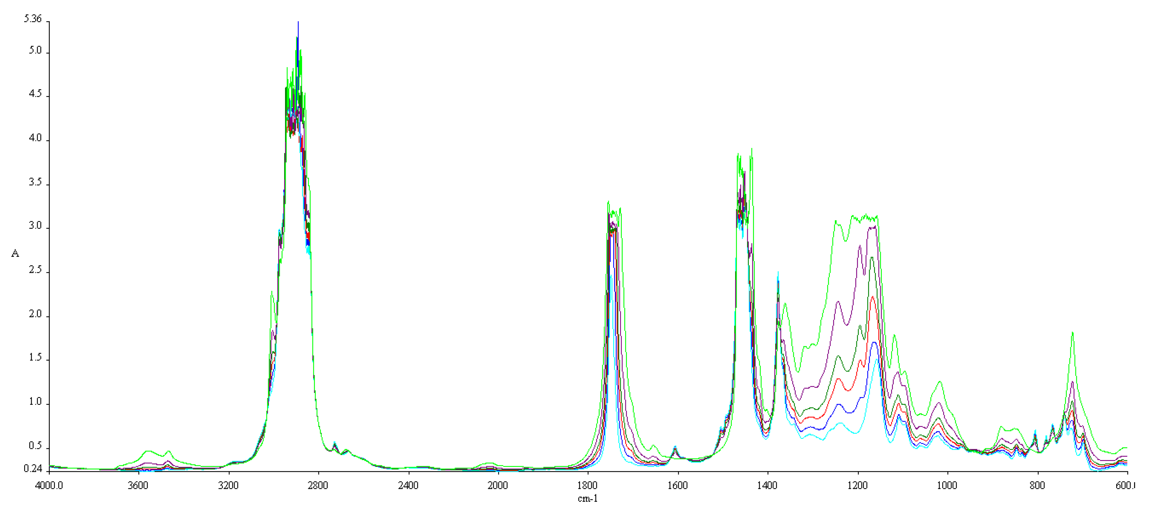Image resolution: width=1150 pixels, height=514 pixels.
Task: Click the green bump near 3550 cm-1
Action: coord(149,451)
